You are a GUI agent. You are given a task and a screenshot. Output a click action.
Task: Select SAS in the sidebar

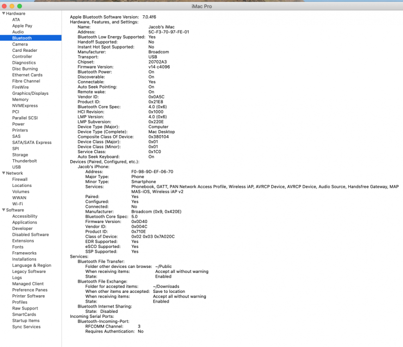[16, 136]
